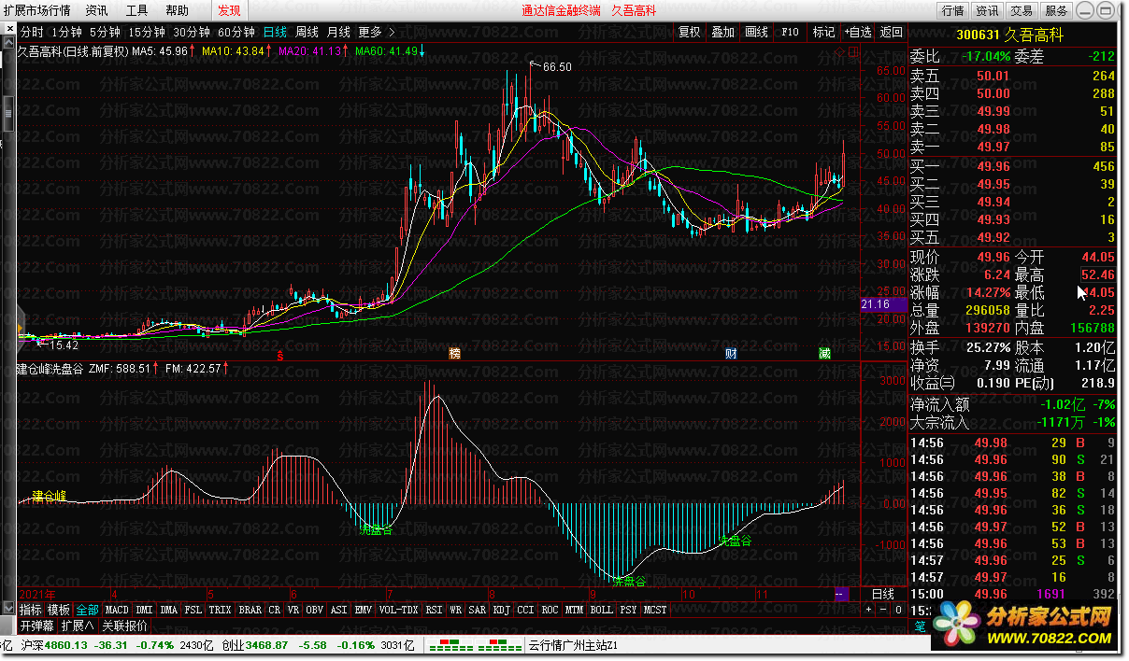The height and width of the screenshot is (661, 1129).
Task: Select the 30分钟 period
Action: pos(192,32)
